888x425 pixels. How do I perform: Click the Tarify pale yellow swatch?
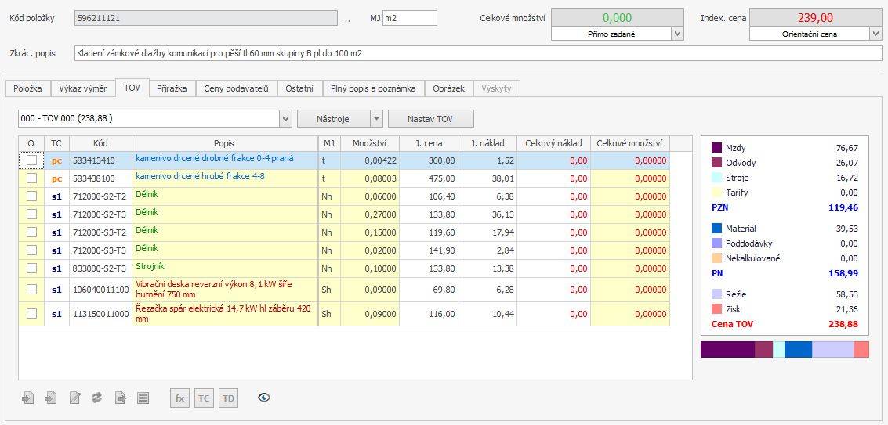click(716, 193)
